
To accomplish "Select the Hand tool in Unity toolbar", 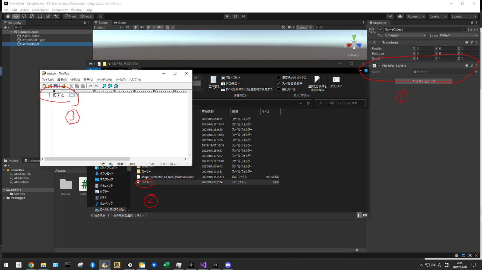I will pyautogui.click(x=8, y=16).
